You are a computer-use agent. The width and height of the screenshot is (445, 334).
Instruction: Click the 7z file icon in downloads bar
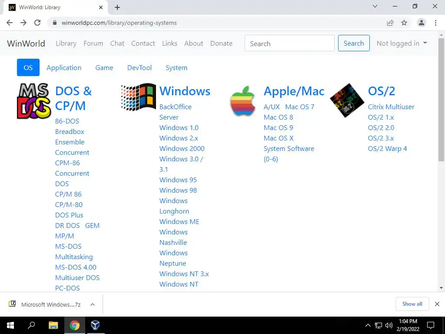click(12, 304)
